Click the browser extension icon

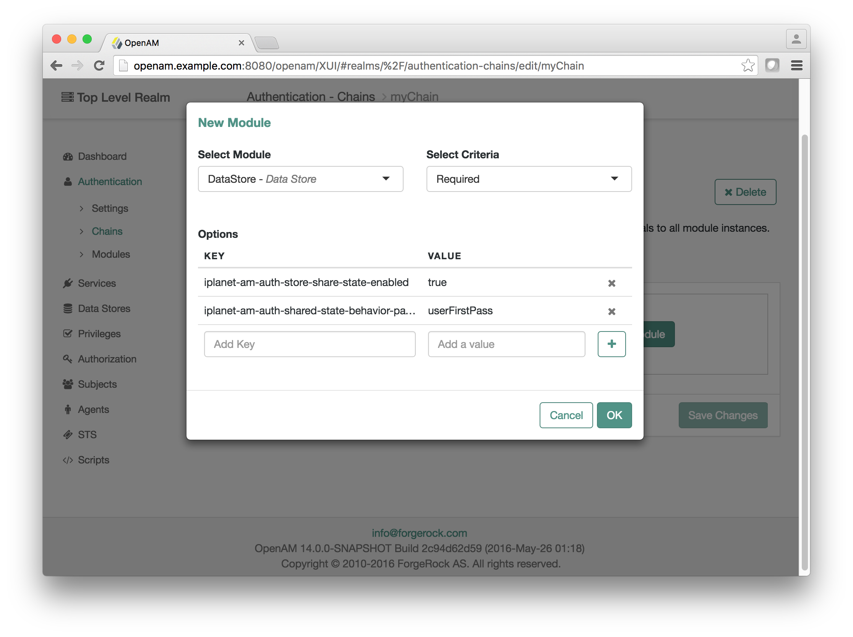pos(772,65)
